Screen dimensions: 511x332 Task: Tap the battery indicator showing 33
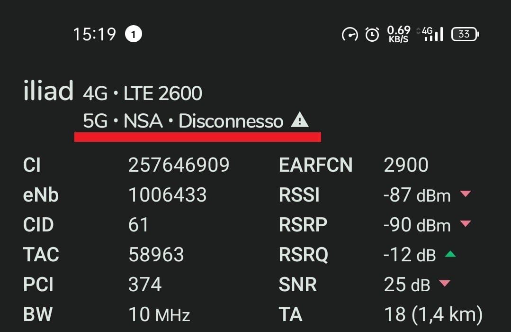pyautogui.click(x=465, y=34)
